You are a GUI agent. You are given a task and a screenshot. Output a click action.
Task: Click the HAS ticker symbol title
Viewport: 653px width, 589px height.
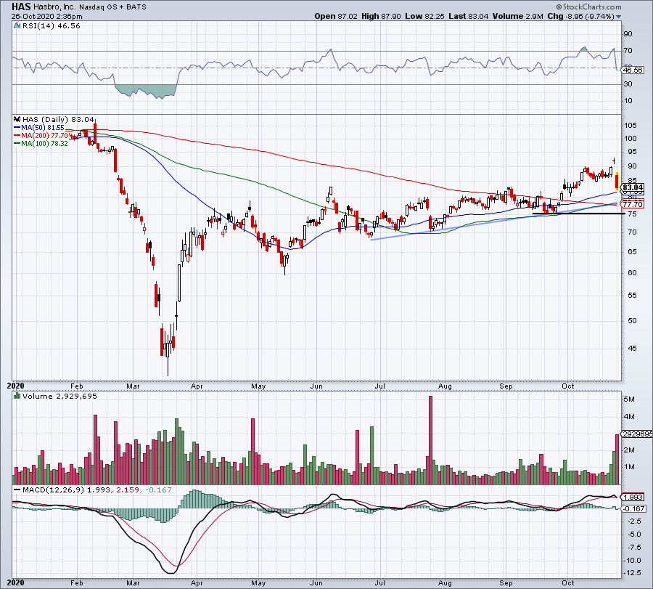[x=21, y=7]
